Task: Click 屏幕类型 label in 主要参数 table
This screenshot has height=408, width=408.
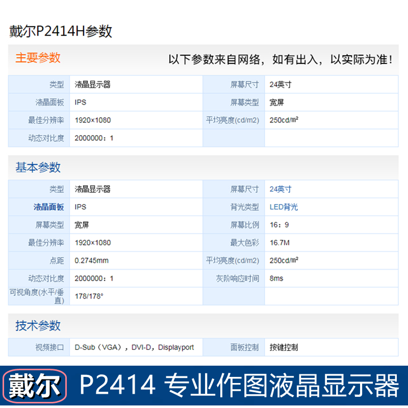Action: (245, 103)
